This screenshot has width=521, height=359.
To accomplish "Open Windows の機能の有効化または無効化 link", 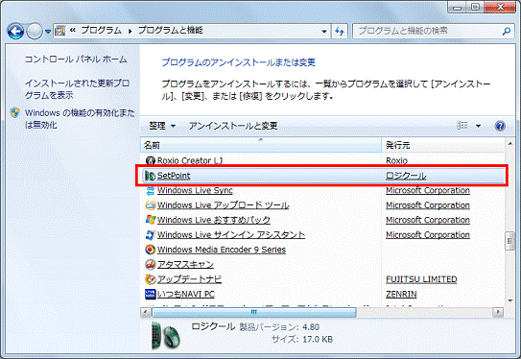I will (x=80, y=119).
